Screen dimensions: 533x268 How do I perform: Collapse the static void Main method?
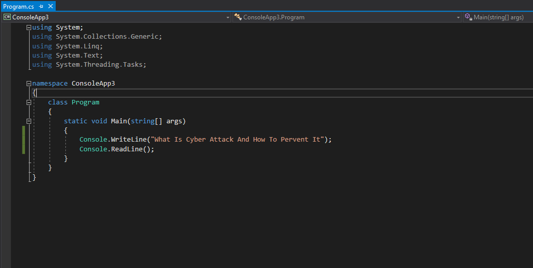29,121
